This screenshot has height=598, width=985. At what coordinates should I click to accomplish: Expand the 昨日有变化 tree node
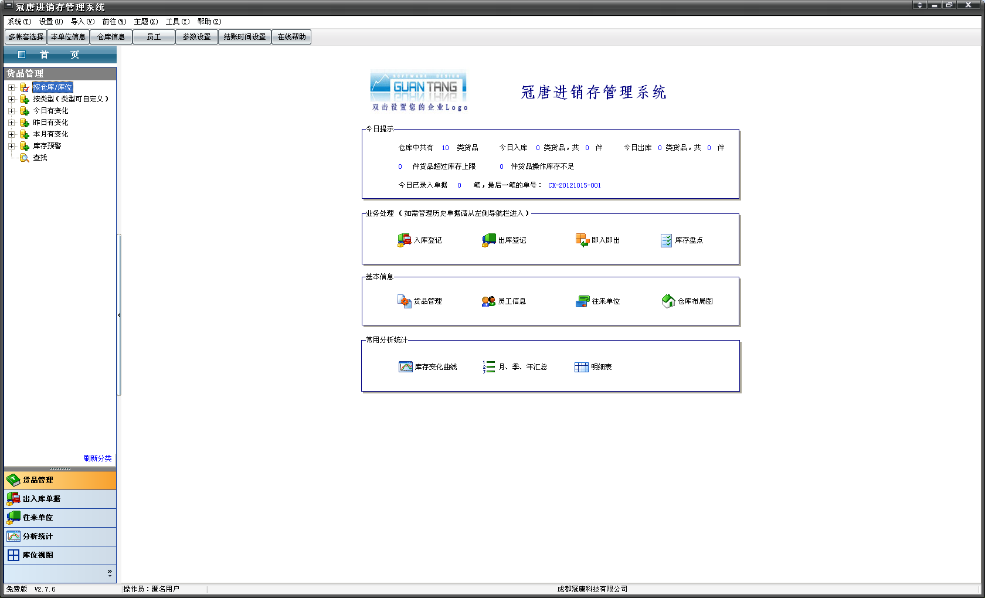tap(11, 123)
